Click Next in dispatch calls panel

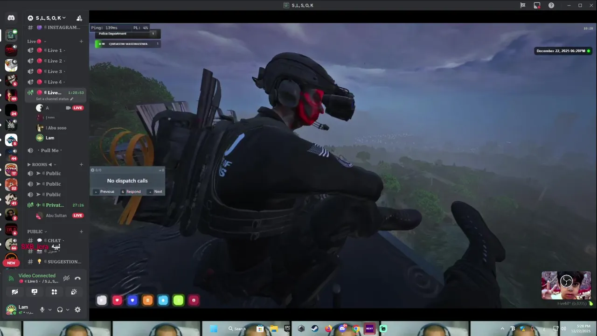[155, 191]
